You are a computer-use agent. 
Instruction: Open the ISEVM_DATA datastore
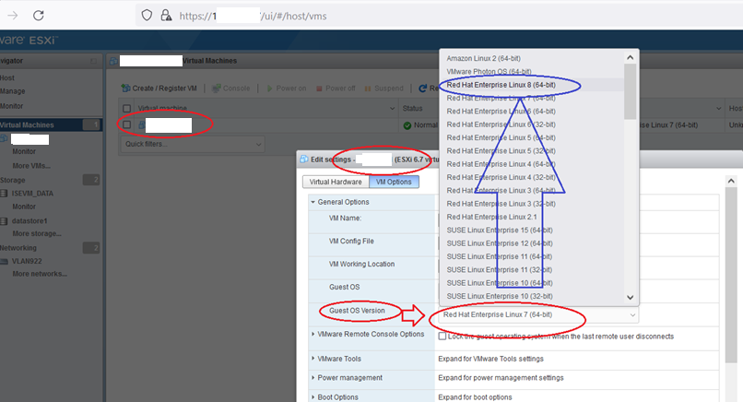click(32, 194)
